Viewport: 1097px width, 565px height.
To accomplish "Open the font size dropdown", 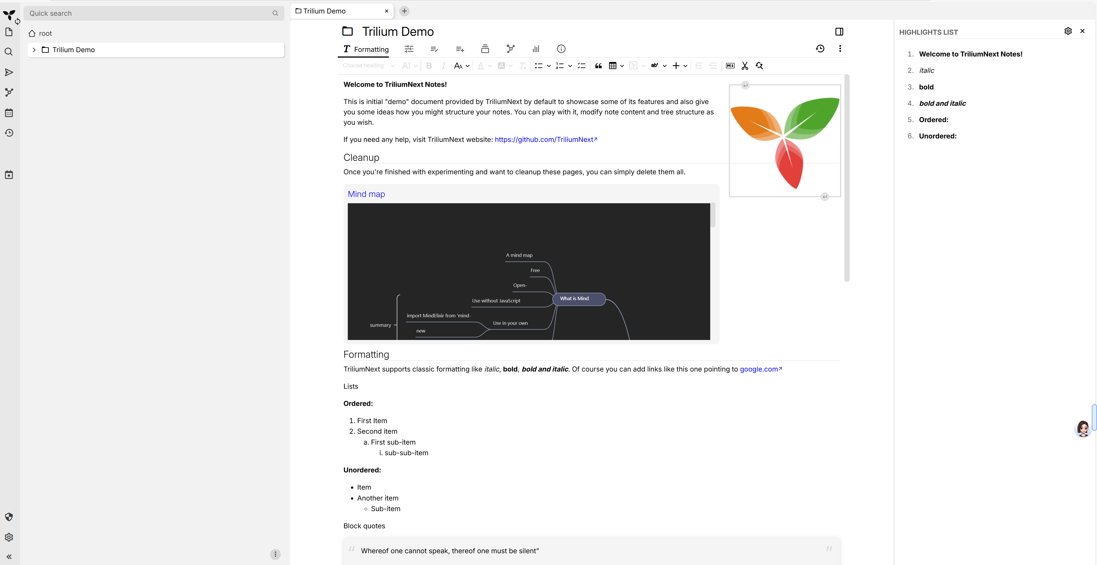I will coord(410,66).
